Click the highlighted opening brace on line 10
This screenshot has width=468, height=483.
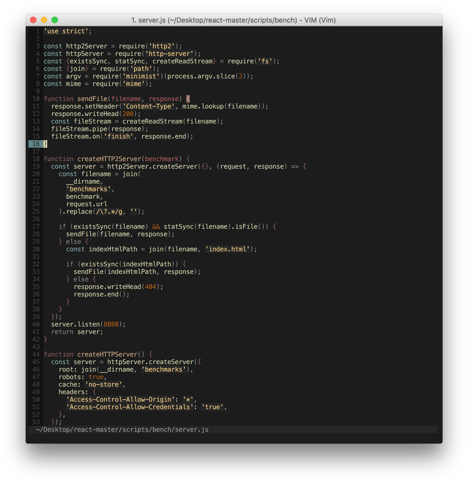188,99
